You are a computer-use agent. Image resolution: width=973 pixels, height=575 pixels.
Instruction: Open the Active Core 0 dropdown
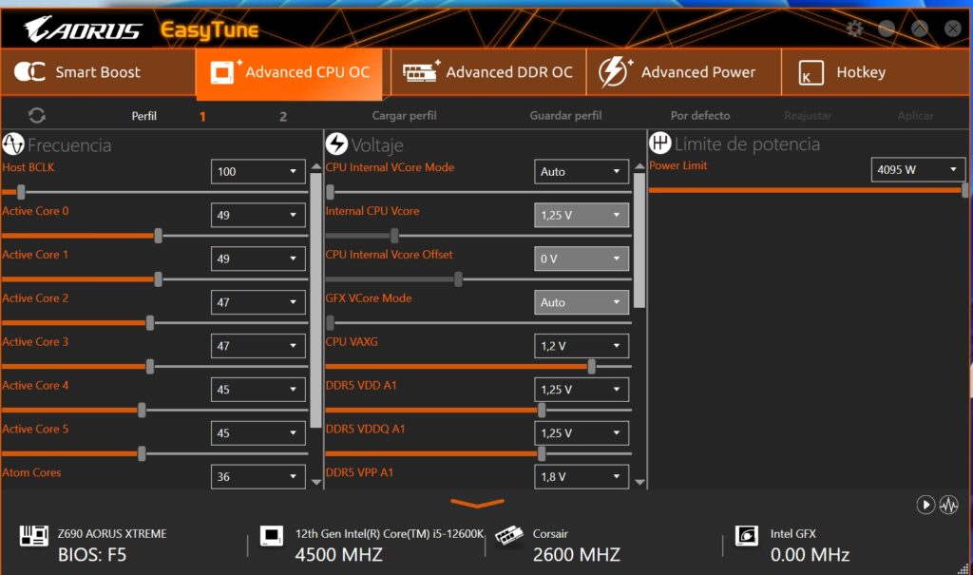(258, 215)
